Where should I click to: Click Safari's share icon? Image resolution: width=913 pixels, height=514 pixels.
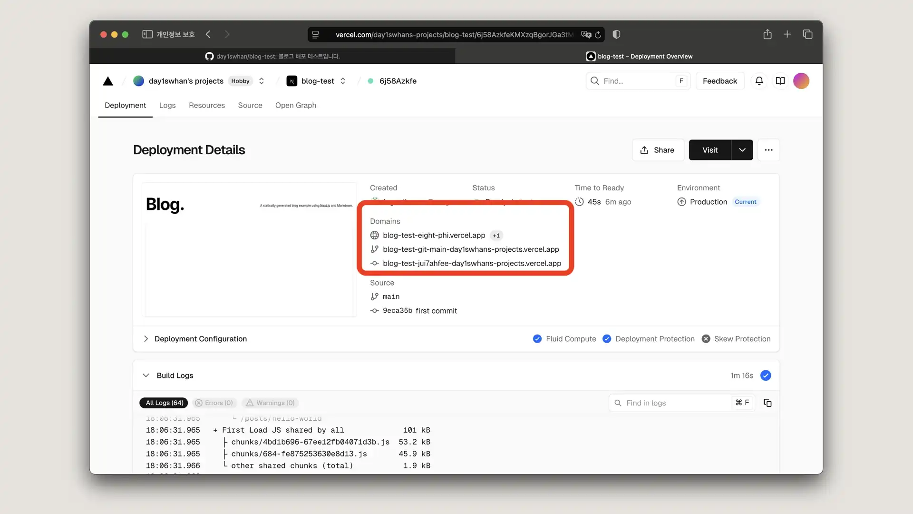tap(767, 34)
